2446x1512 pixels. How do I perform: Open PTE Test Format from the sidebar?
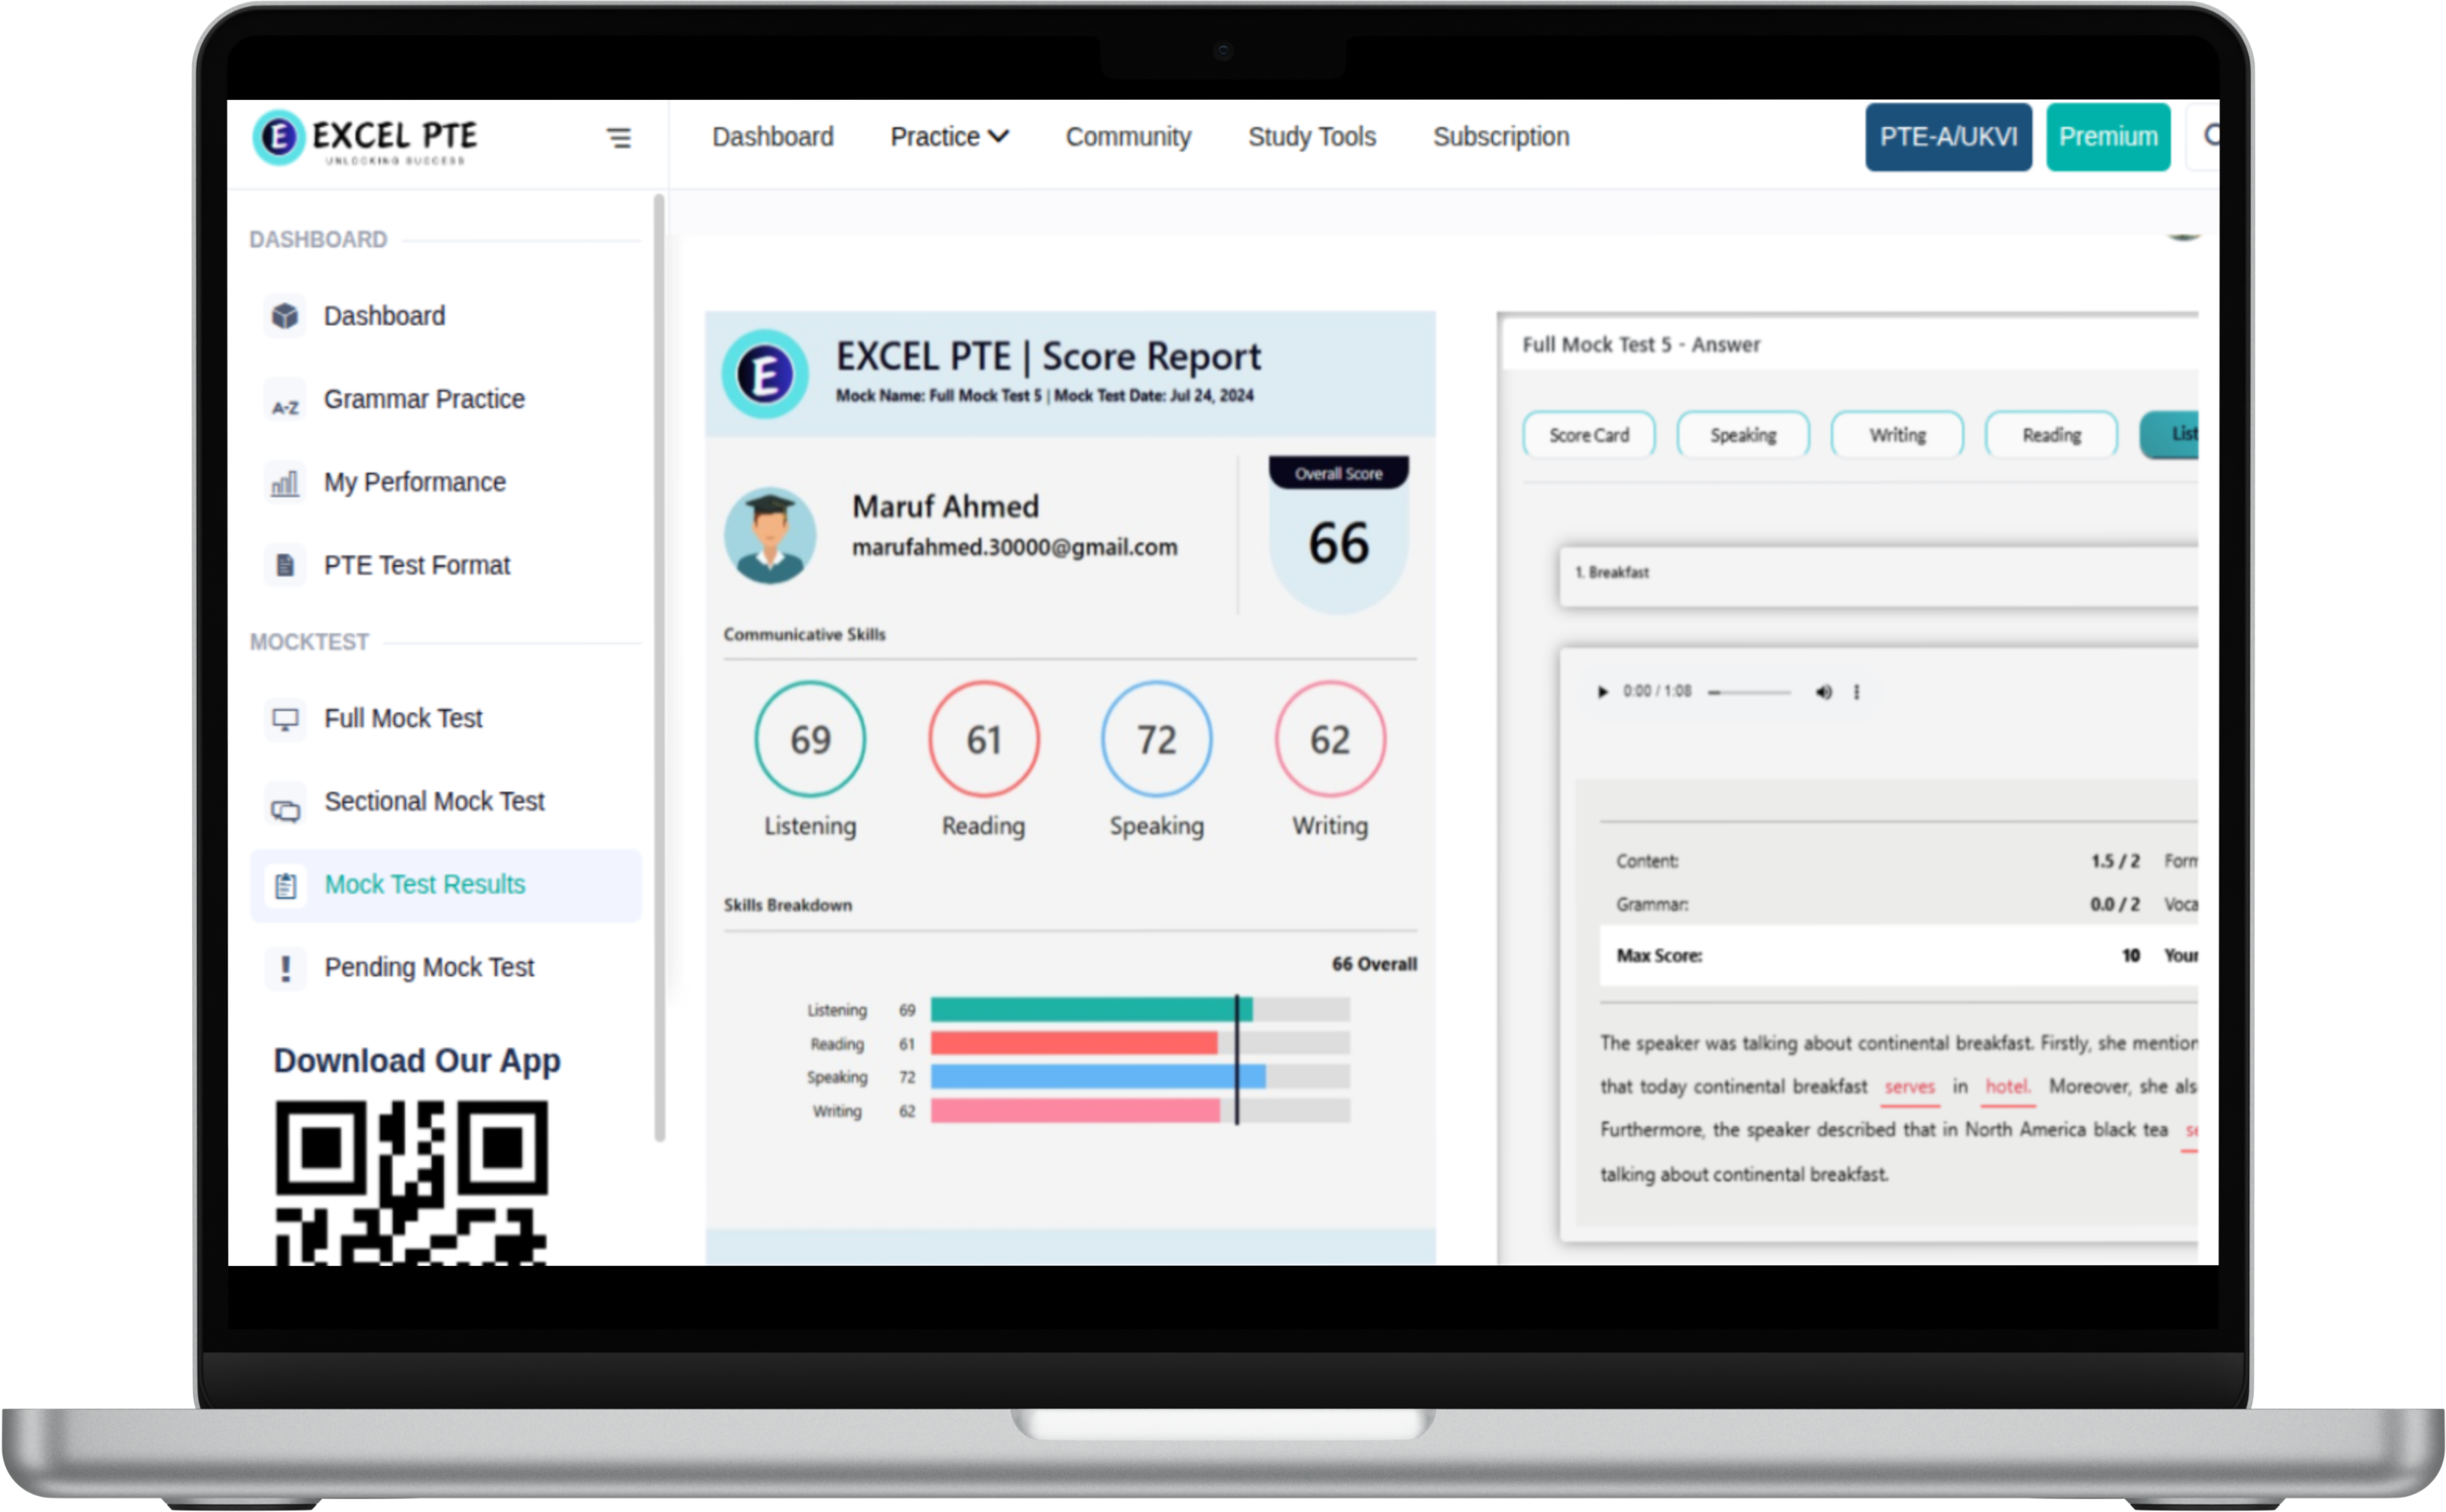point(416,566)
